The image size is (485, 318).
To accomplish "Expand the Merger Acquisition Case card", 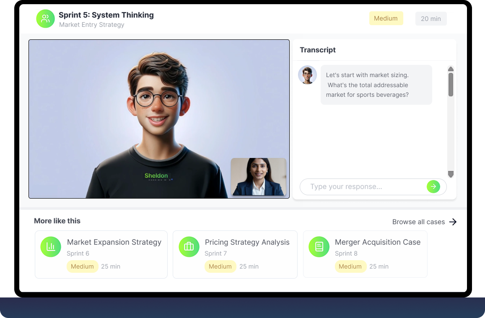I will pos(365,254).
